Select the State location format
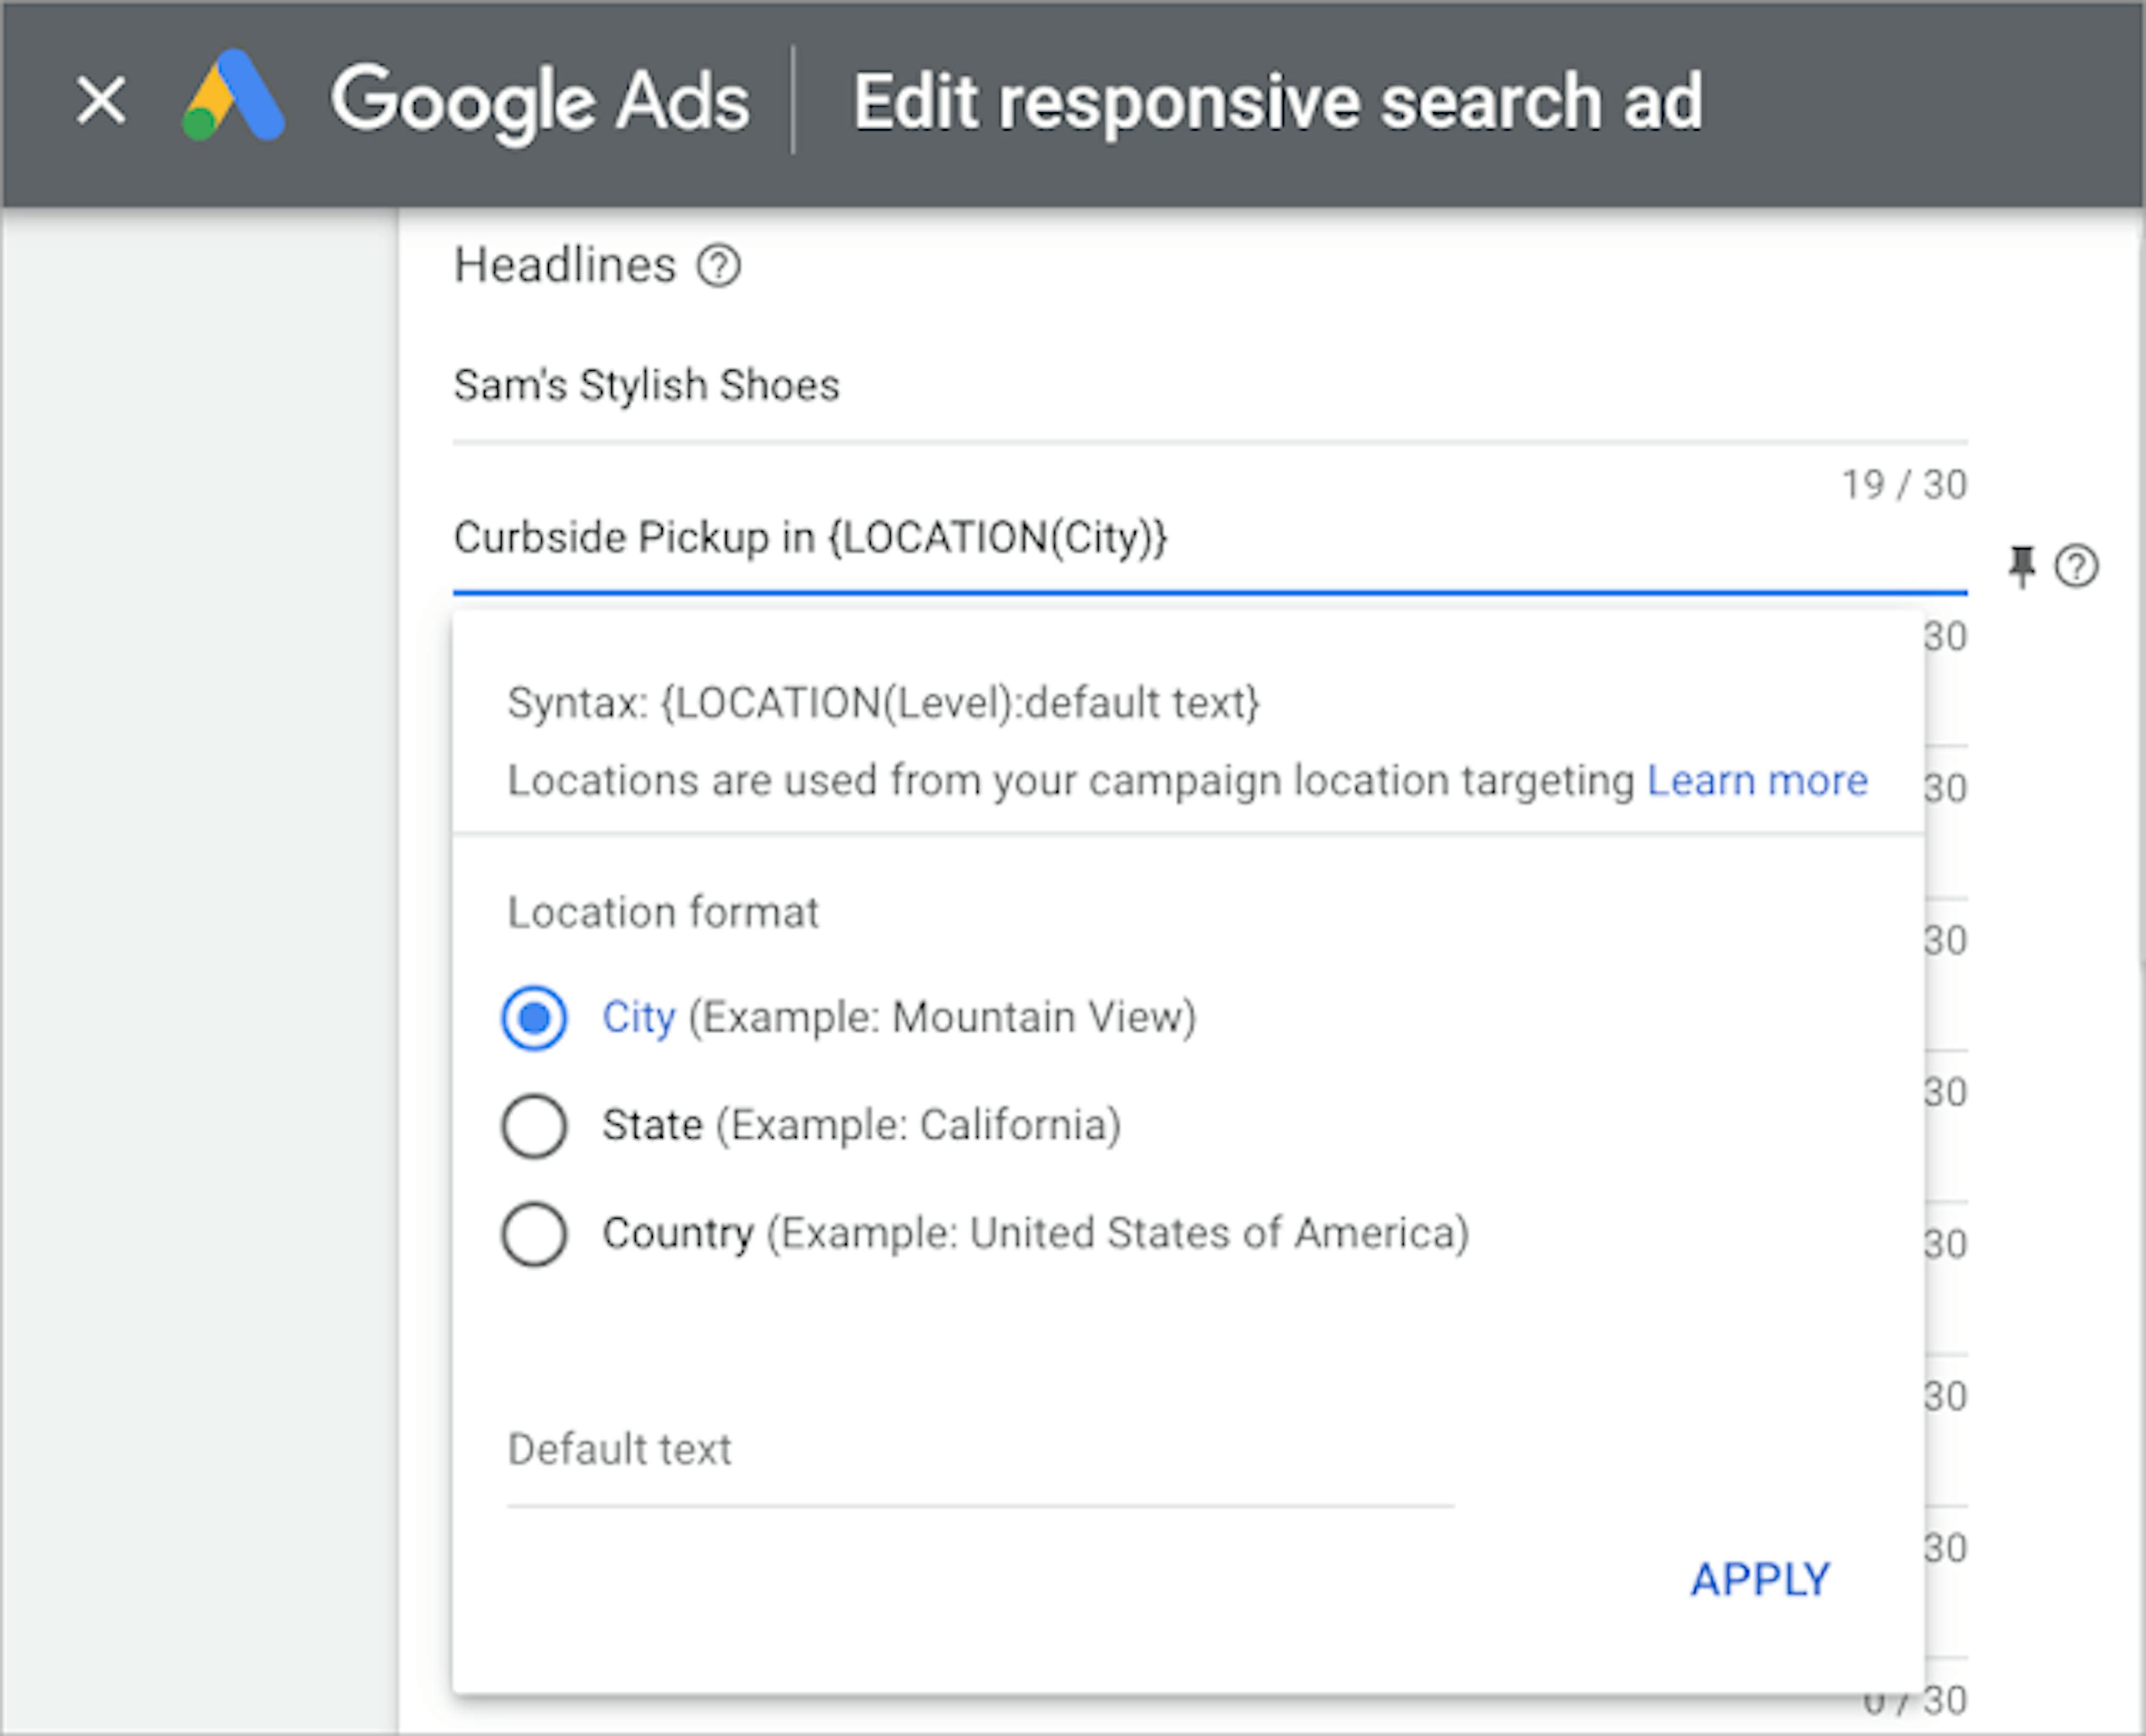 pyautogui.click(x=536, y=1125)
